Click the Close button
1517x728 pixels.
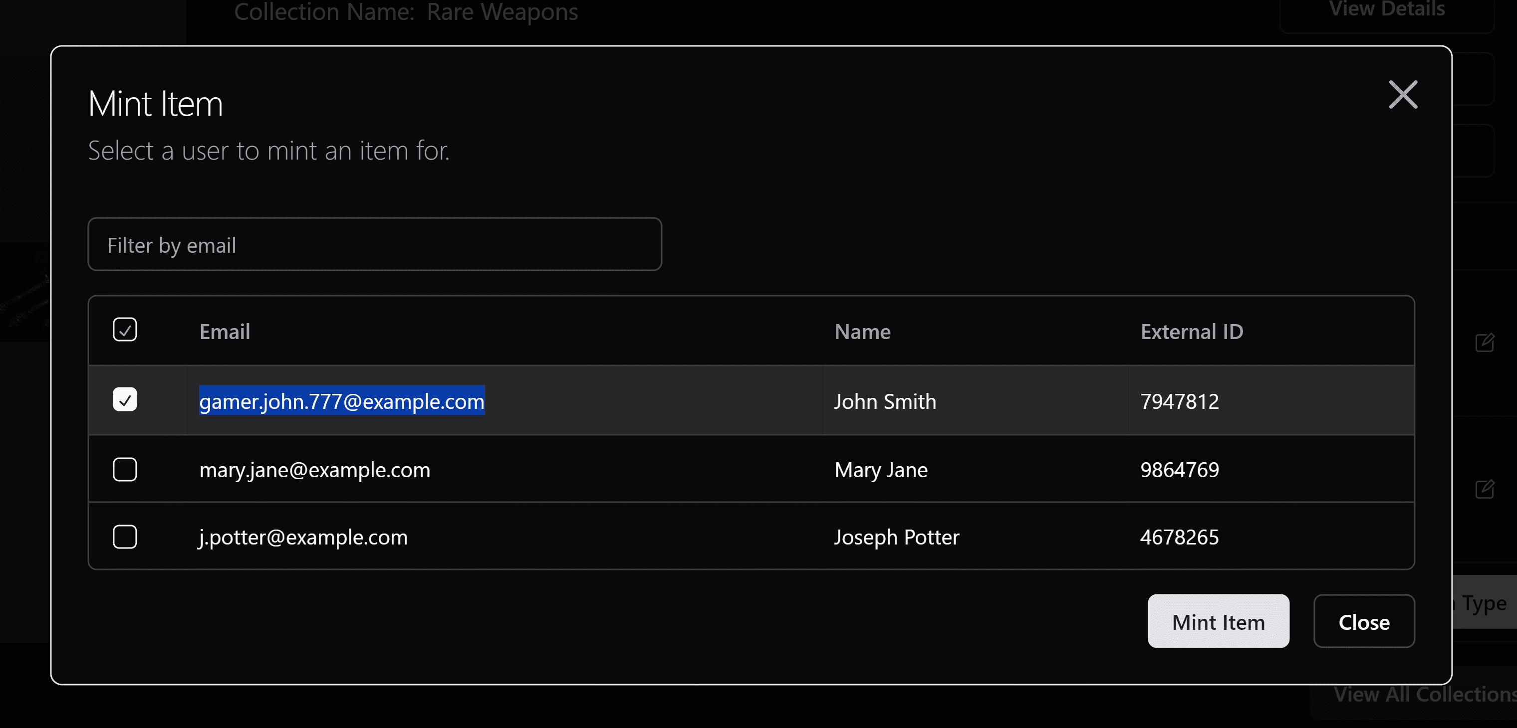pyautogui.click(x=1363, y=621)
